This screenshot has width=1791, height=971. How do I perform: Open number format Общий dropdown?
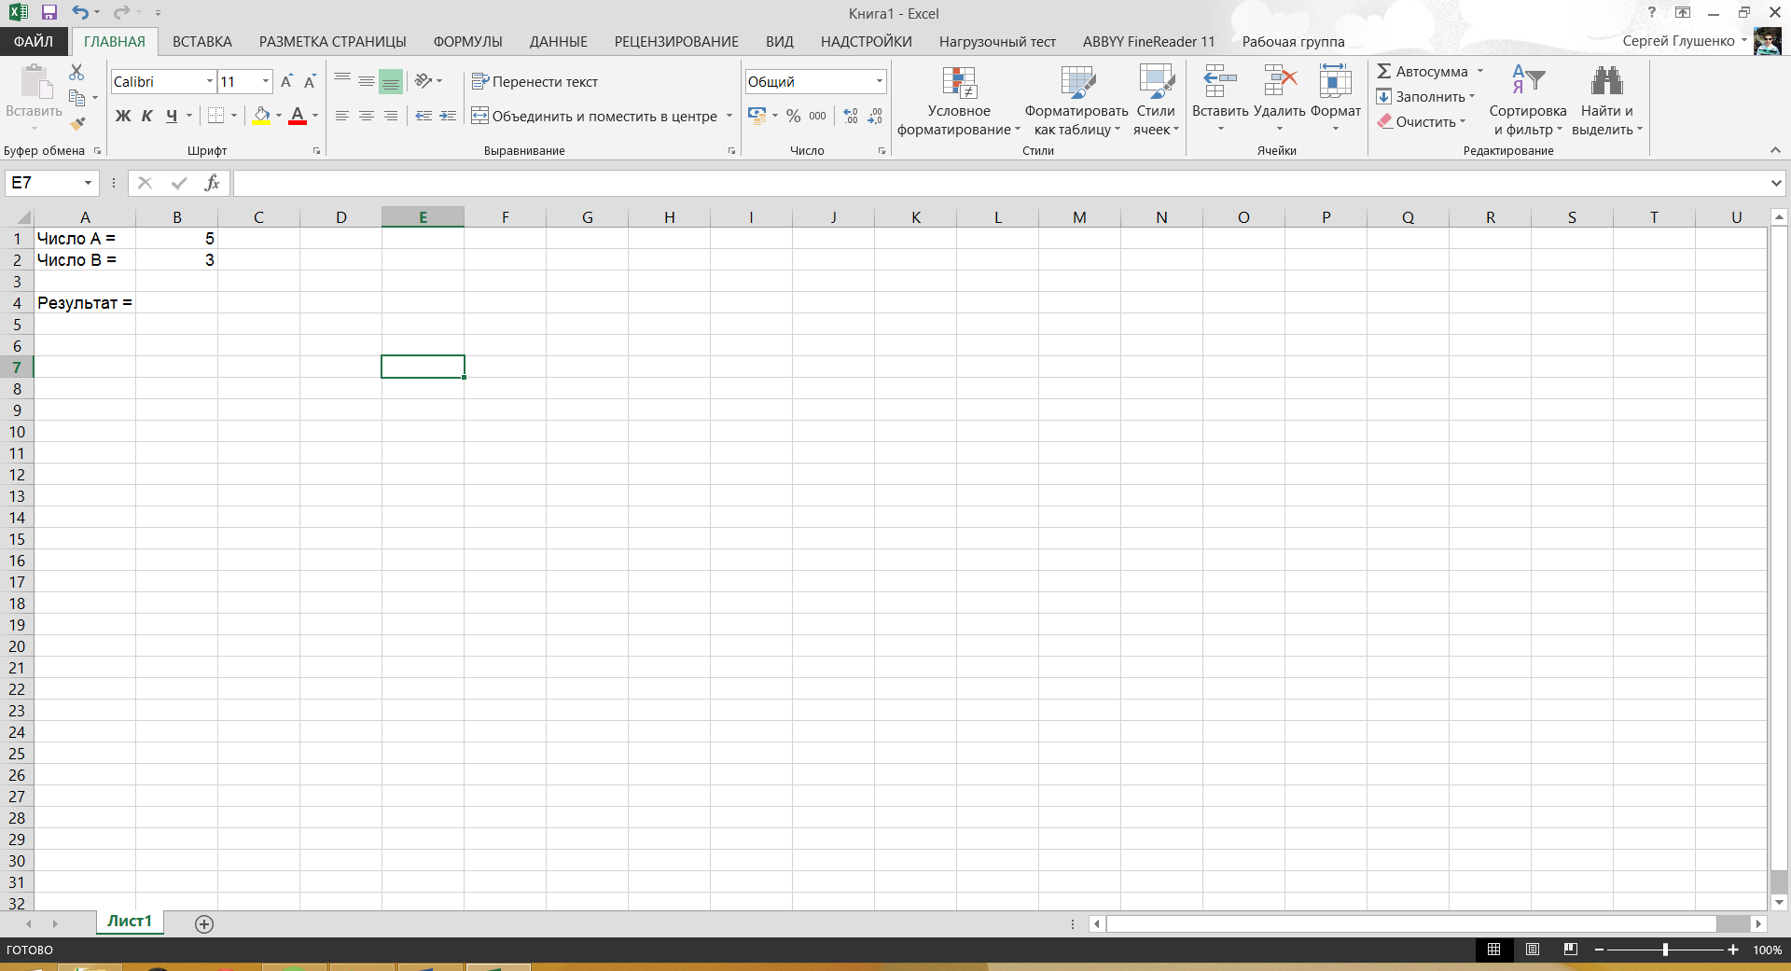pos(880,82)
